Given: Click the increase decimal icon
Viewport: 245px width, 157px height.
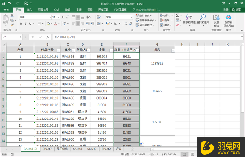Looking at the screenshot, I should click(x=126, y=24).
